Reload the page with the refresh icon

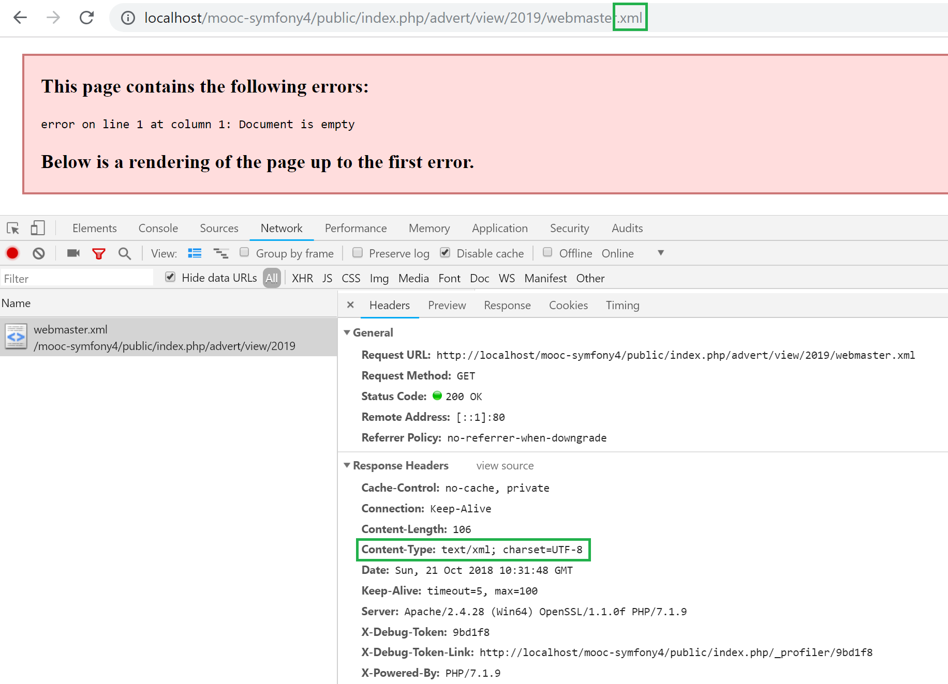pyautogui.click(x=86, y=18)
